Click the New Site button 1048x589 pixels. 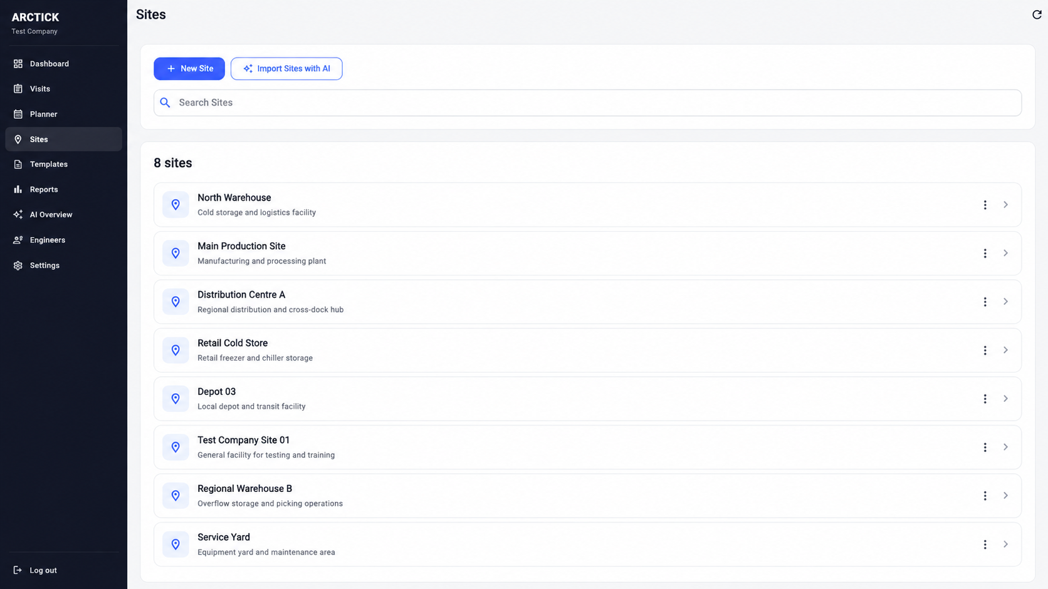(x=189, y=69)
